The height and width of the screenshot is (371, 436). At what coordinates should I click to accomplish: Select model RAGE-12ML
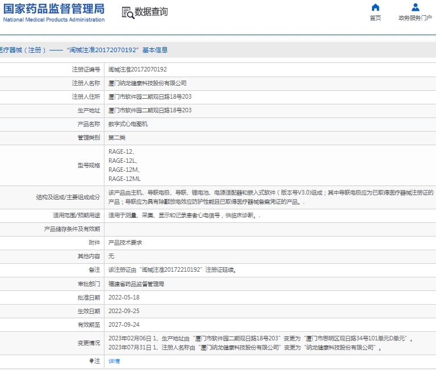coord(124,179)
